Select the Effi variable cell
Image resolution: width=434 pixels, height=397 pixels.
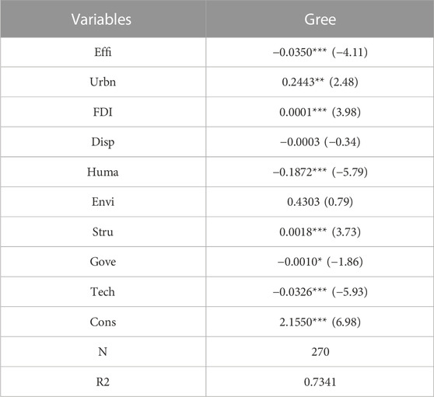pyautogui.click(x=103, y=52)
